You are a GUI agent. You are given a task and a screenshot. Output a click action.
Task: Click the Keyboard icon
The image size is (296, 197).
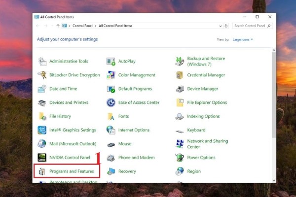coord(180,131)
